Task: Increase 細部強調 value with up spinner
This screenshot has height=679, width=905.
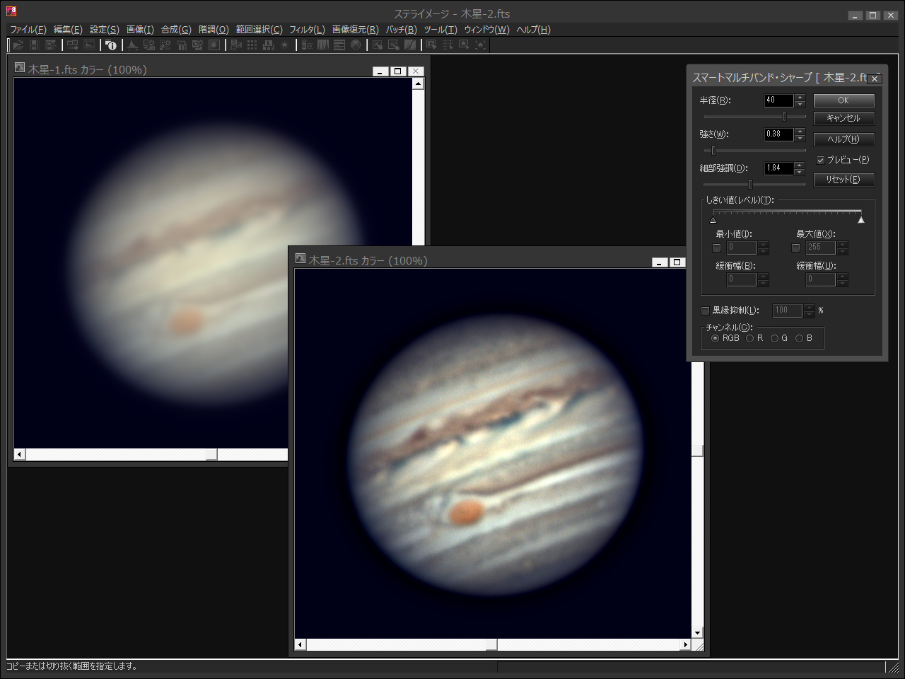Action: (x=800, y=165)
